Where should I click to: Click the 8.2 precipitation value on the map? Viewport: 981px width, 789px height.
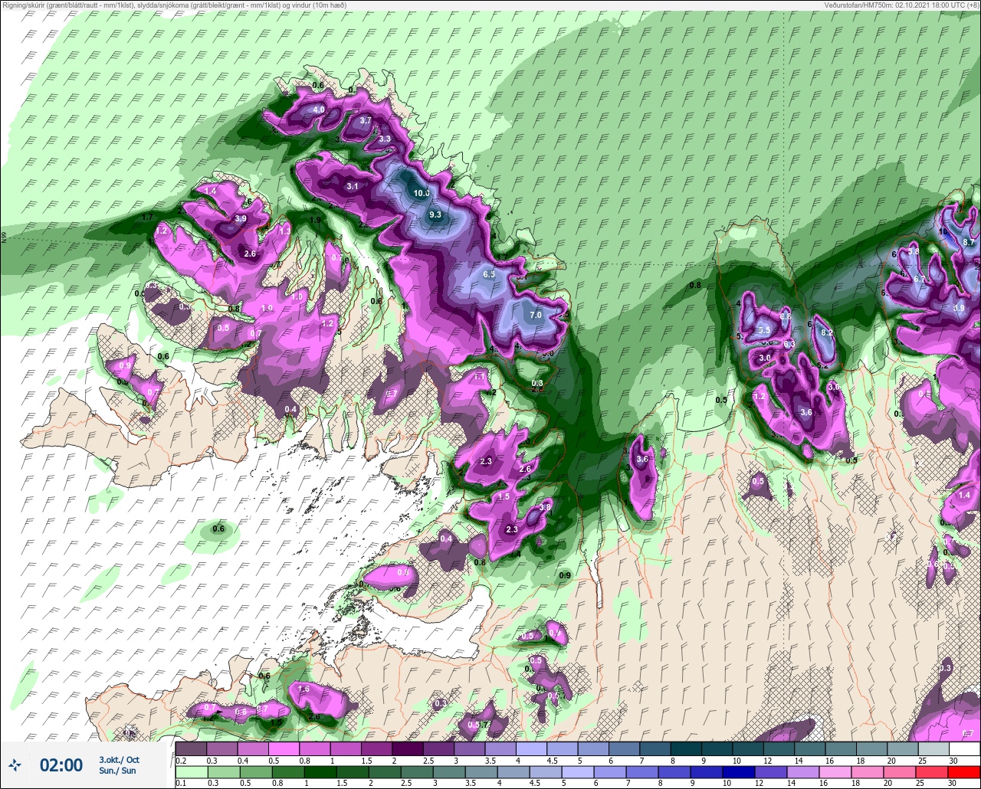[x=827, y=332]
